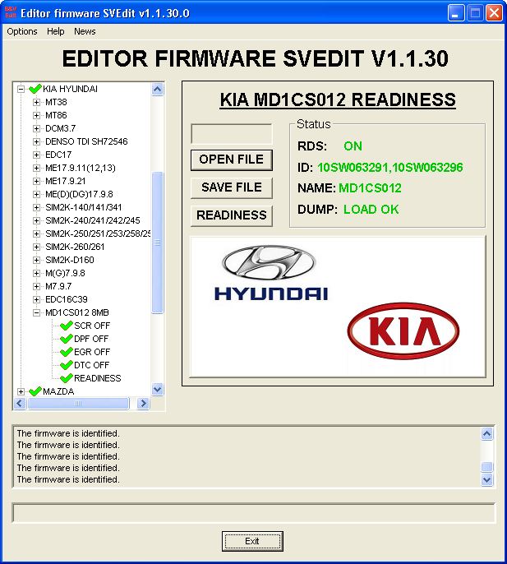Click the green checkmark next to EGR OFF

click(67, 352)
